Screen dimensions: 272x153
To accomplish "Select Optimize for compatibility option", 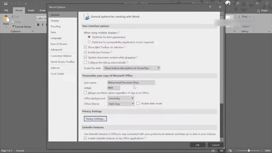I will (x=89, y=42).
